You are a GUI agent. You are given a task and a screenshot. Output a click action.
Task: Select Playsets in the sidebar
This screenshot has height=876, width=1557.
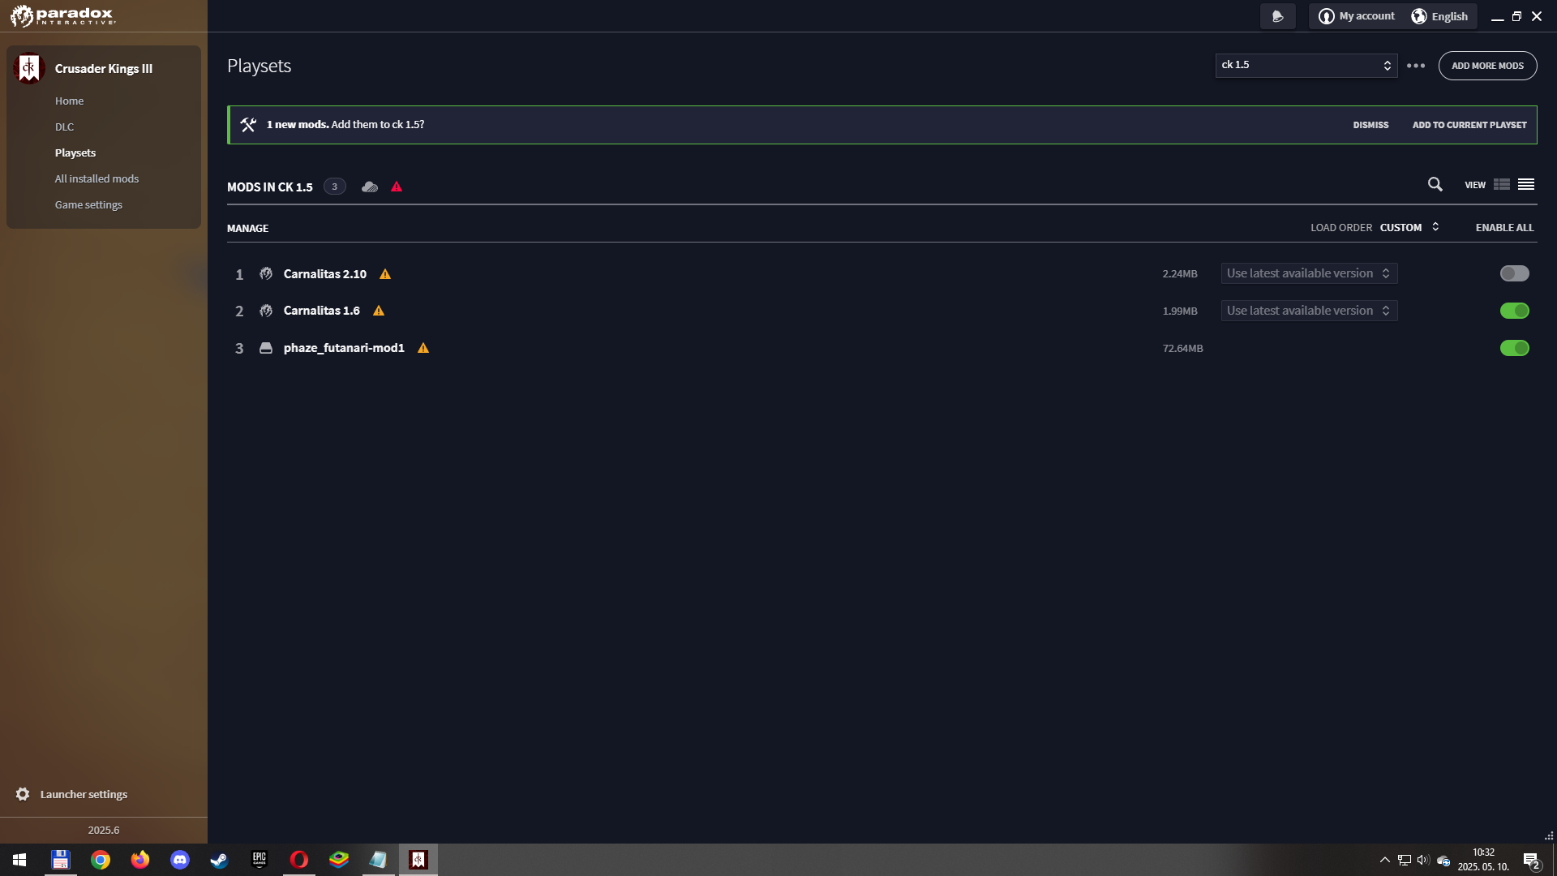pyautogui.click(x=75, y=153)
